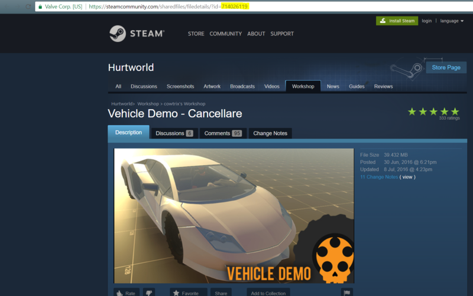
Task: Select the Workshop tab
Action: (x=303, y=86)
